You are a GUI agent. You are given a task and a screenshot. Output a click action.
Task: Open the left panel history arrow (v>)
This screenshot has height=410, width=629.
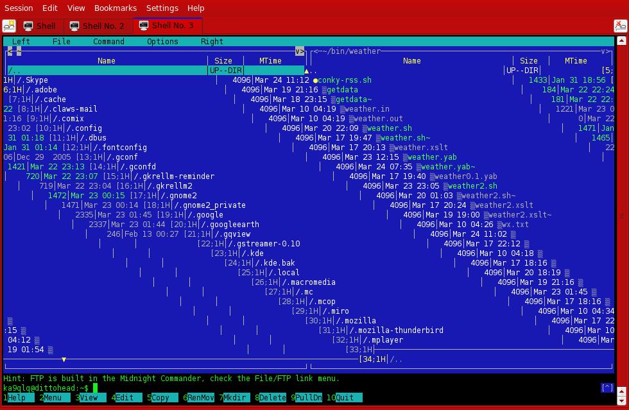point(300,51)
